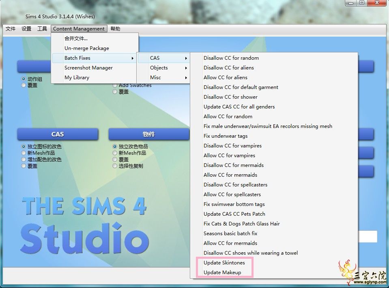Image resolution: width=389 pixels, height=288 pixels.
Task: Select Allow CC for spellcasters
Action: (x=274, y=194)
